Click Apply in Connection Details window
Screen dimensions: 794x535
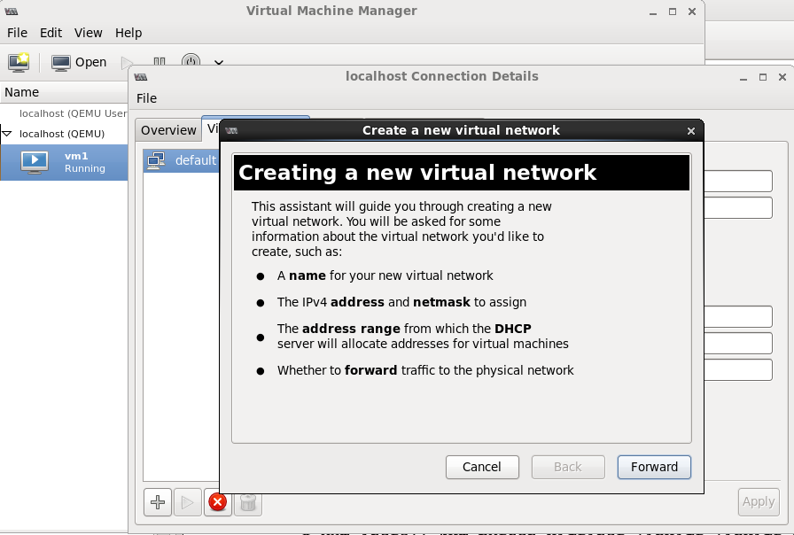click(x=758, y=501)
